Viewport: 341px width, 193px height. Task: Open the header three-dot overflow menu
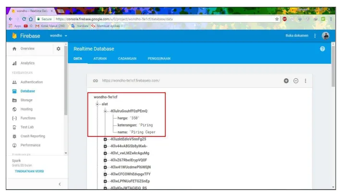[x=315, y=36]
